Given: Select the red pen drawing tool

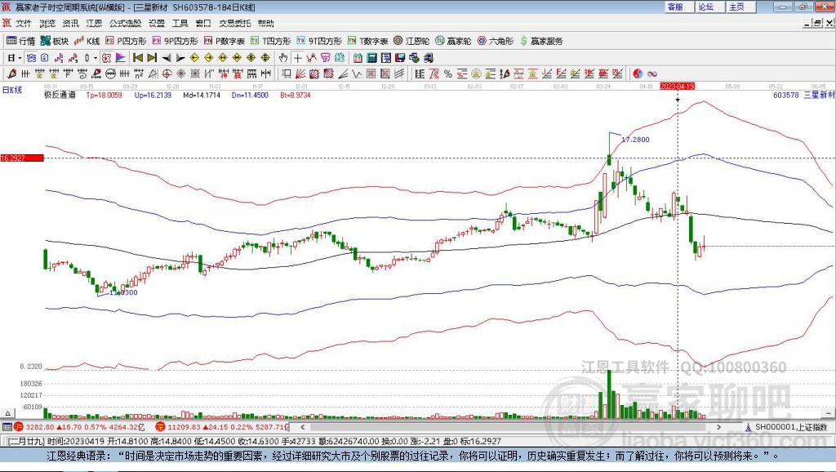Looking at the screenshot, I should (x=11, y=73).
